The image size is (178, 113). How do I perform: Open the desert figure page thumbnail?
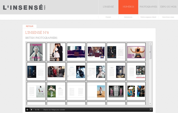pos(96,91)
